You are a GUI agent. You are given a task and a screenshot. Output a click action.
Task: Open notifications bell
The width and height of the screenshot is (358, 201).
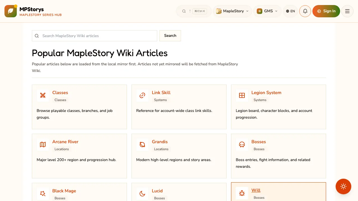tap(305, 11)
